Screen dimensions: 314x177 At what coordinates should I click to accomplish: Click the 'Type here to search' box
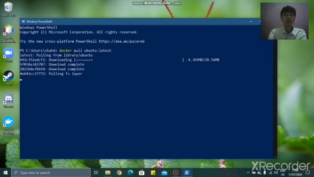pyautogui.click(x=51, y=173)
